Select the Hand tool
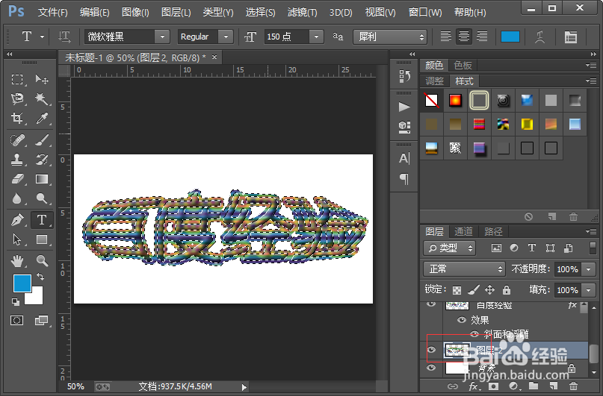The image size is (603, 396). [x=17, y=261]
